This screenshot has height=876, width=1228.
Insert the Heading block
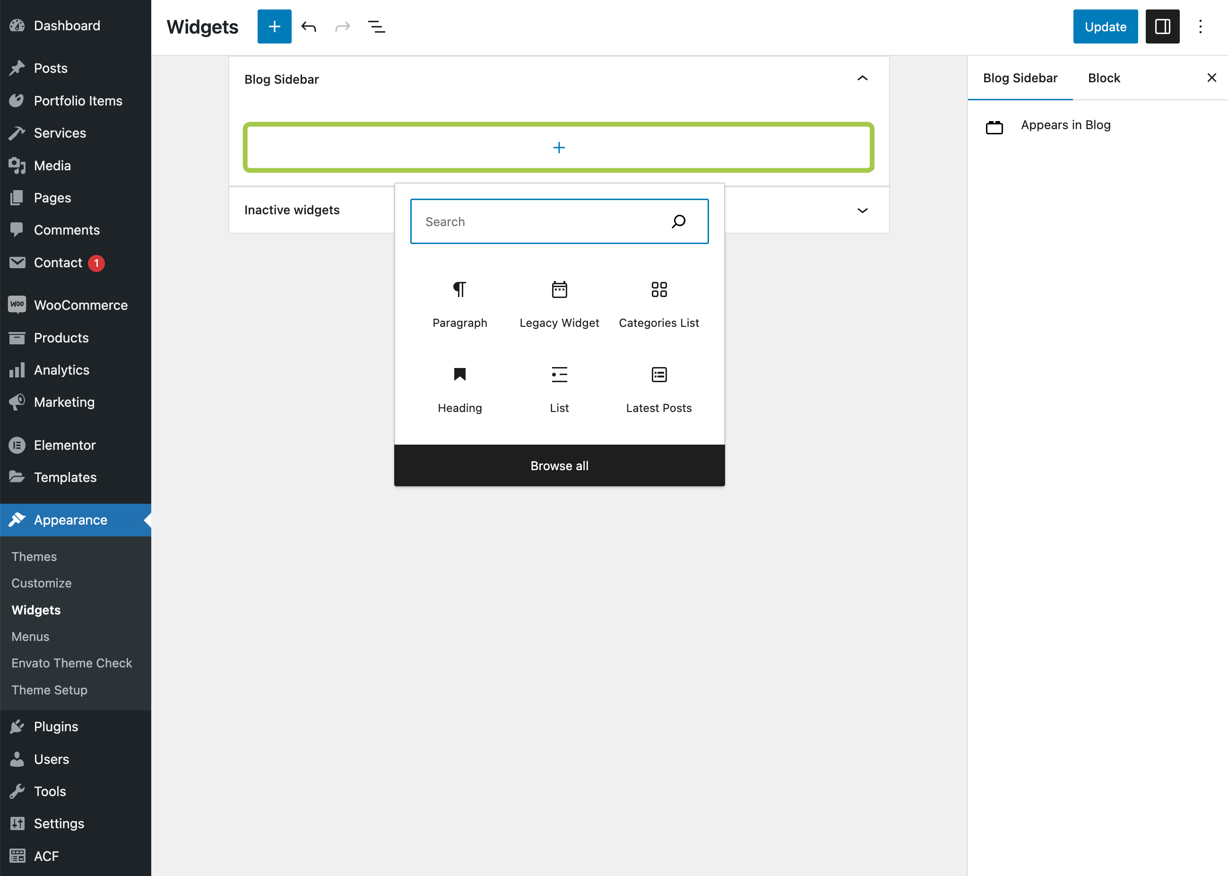(459, 389)
